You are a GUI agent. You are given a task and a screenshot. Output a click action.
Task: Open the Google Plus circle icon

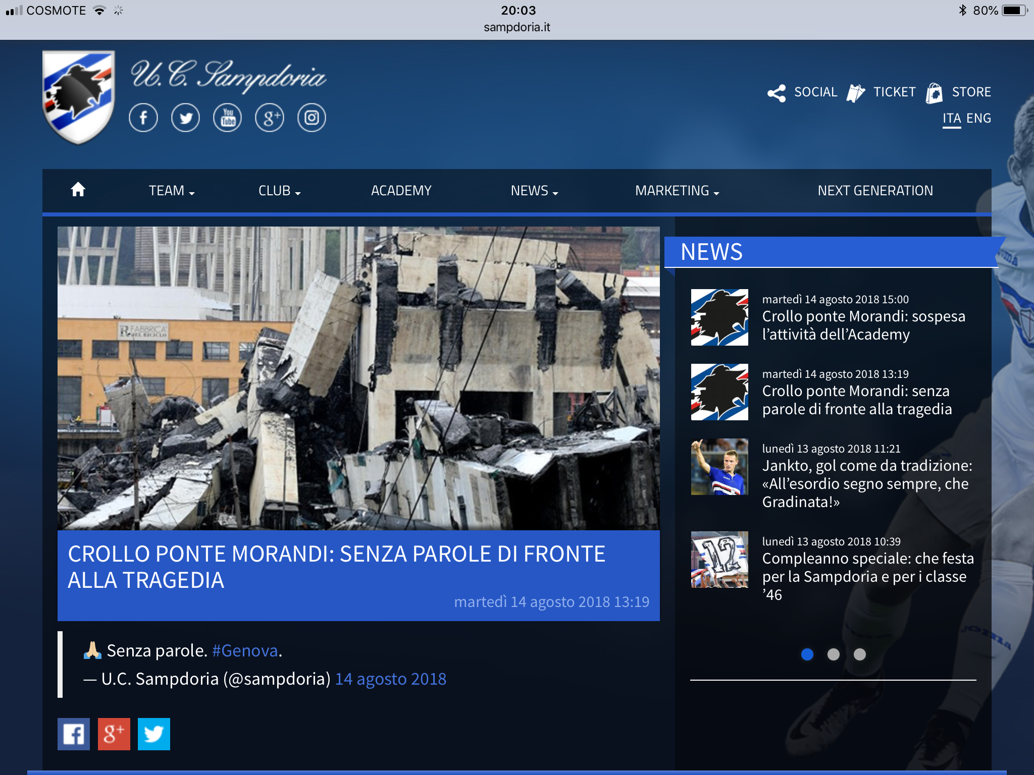pos(270,118)
